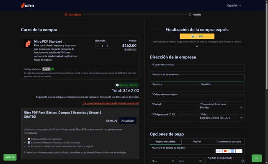
Task: Select the Tarjeta de crédito payment tab
Action: pos(165,142)
